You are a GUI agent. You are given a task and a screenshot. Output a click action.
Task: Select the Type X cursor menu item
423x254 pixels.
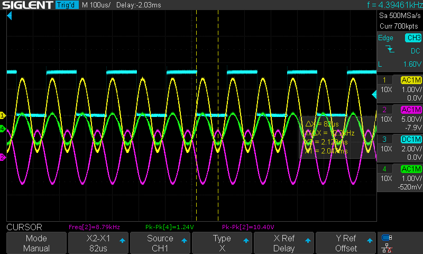(x=222, y=243)
